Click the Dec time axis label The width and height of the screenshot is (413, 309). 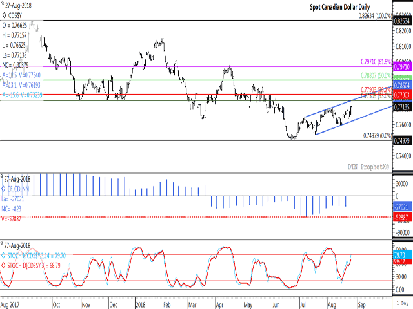(x=113, y=304)
